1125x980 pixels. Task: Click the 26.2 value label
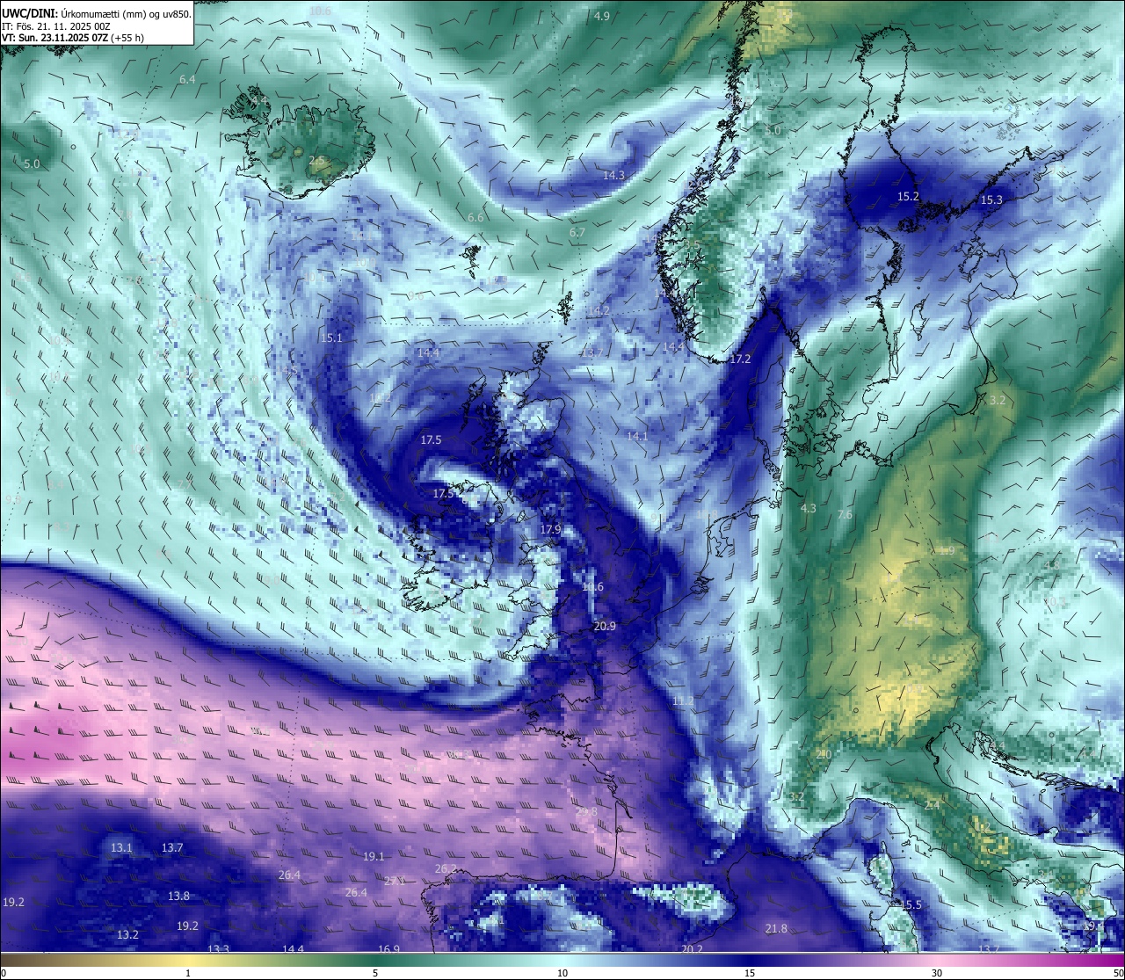[446, 868]
